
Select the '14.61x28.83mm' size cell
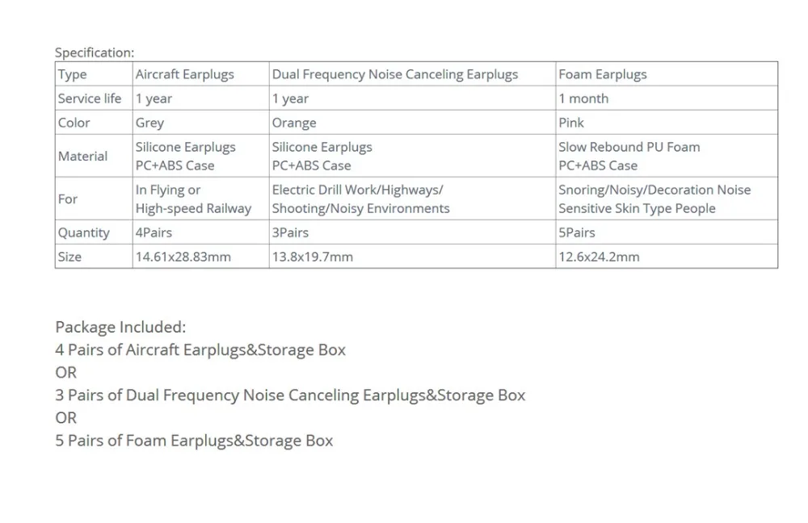tap(201, 257)
